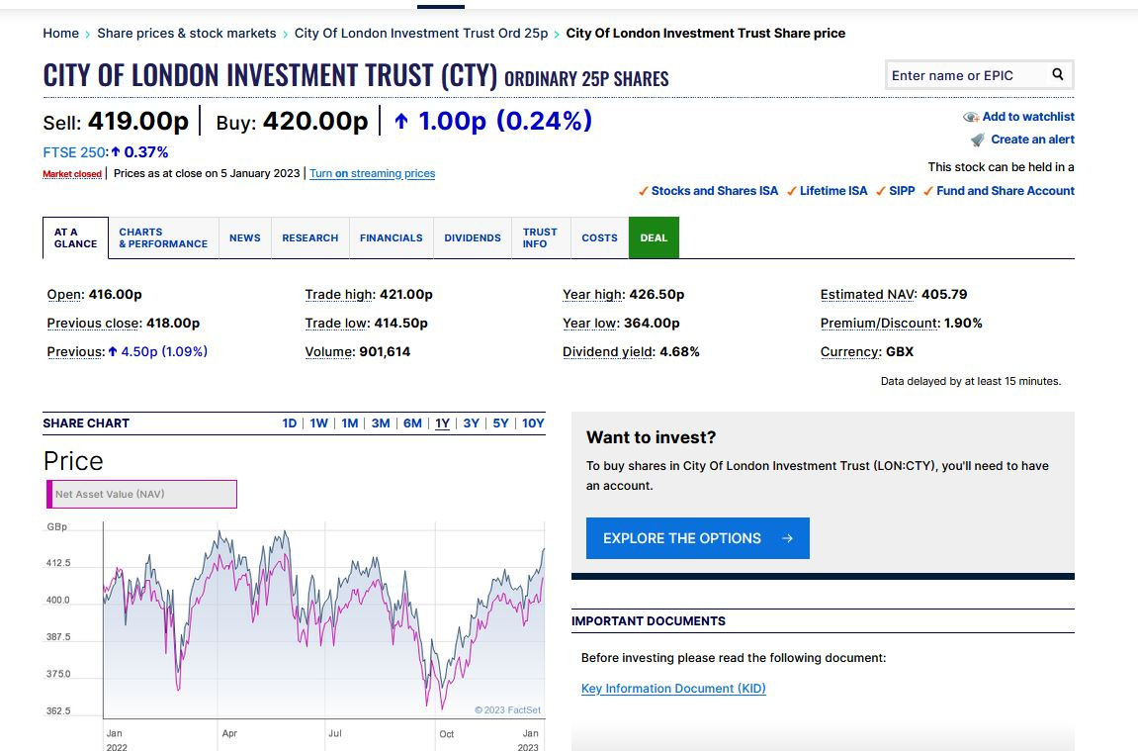Click the FTSE 250 index link

pos(75,152)
